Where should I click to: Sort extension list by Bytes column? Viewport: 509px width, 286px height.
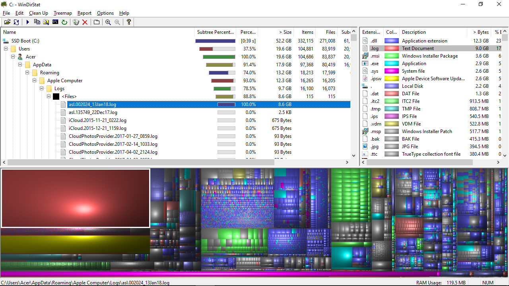coord(479,32)
